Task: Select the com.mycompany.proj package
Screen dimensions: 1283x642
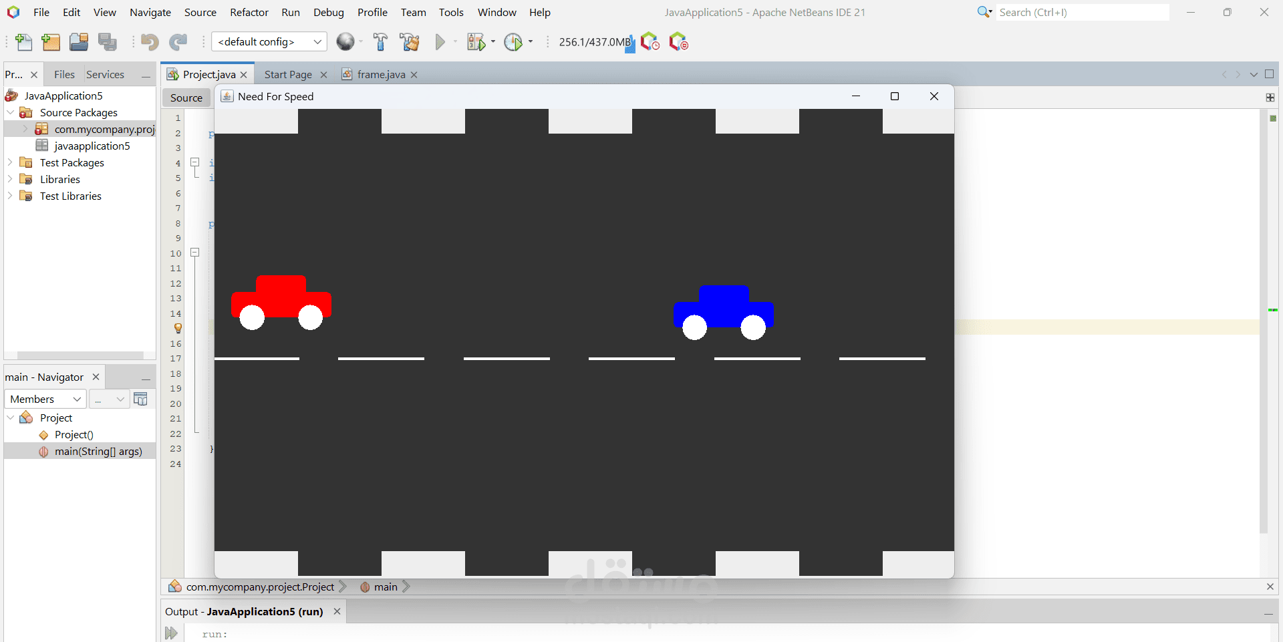Action: tap(104, 129)
